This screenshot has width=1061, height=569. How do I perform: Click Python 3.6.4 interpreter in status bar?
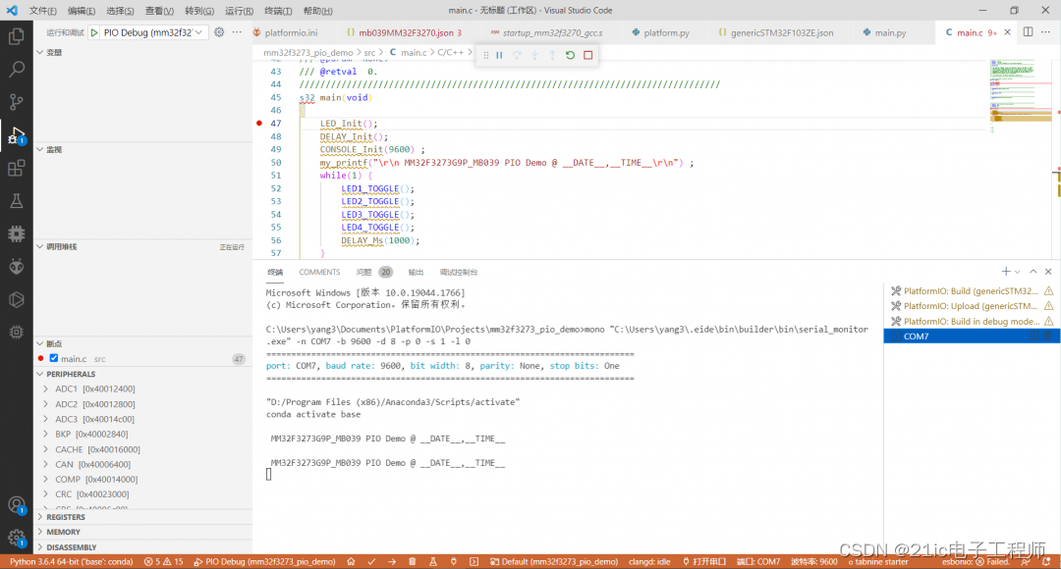pos(71,561)
